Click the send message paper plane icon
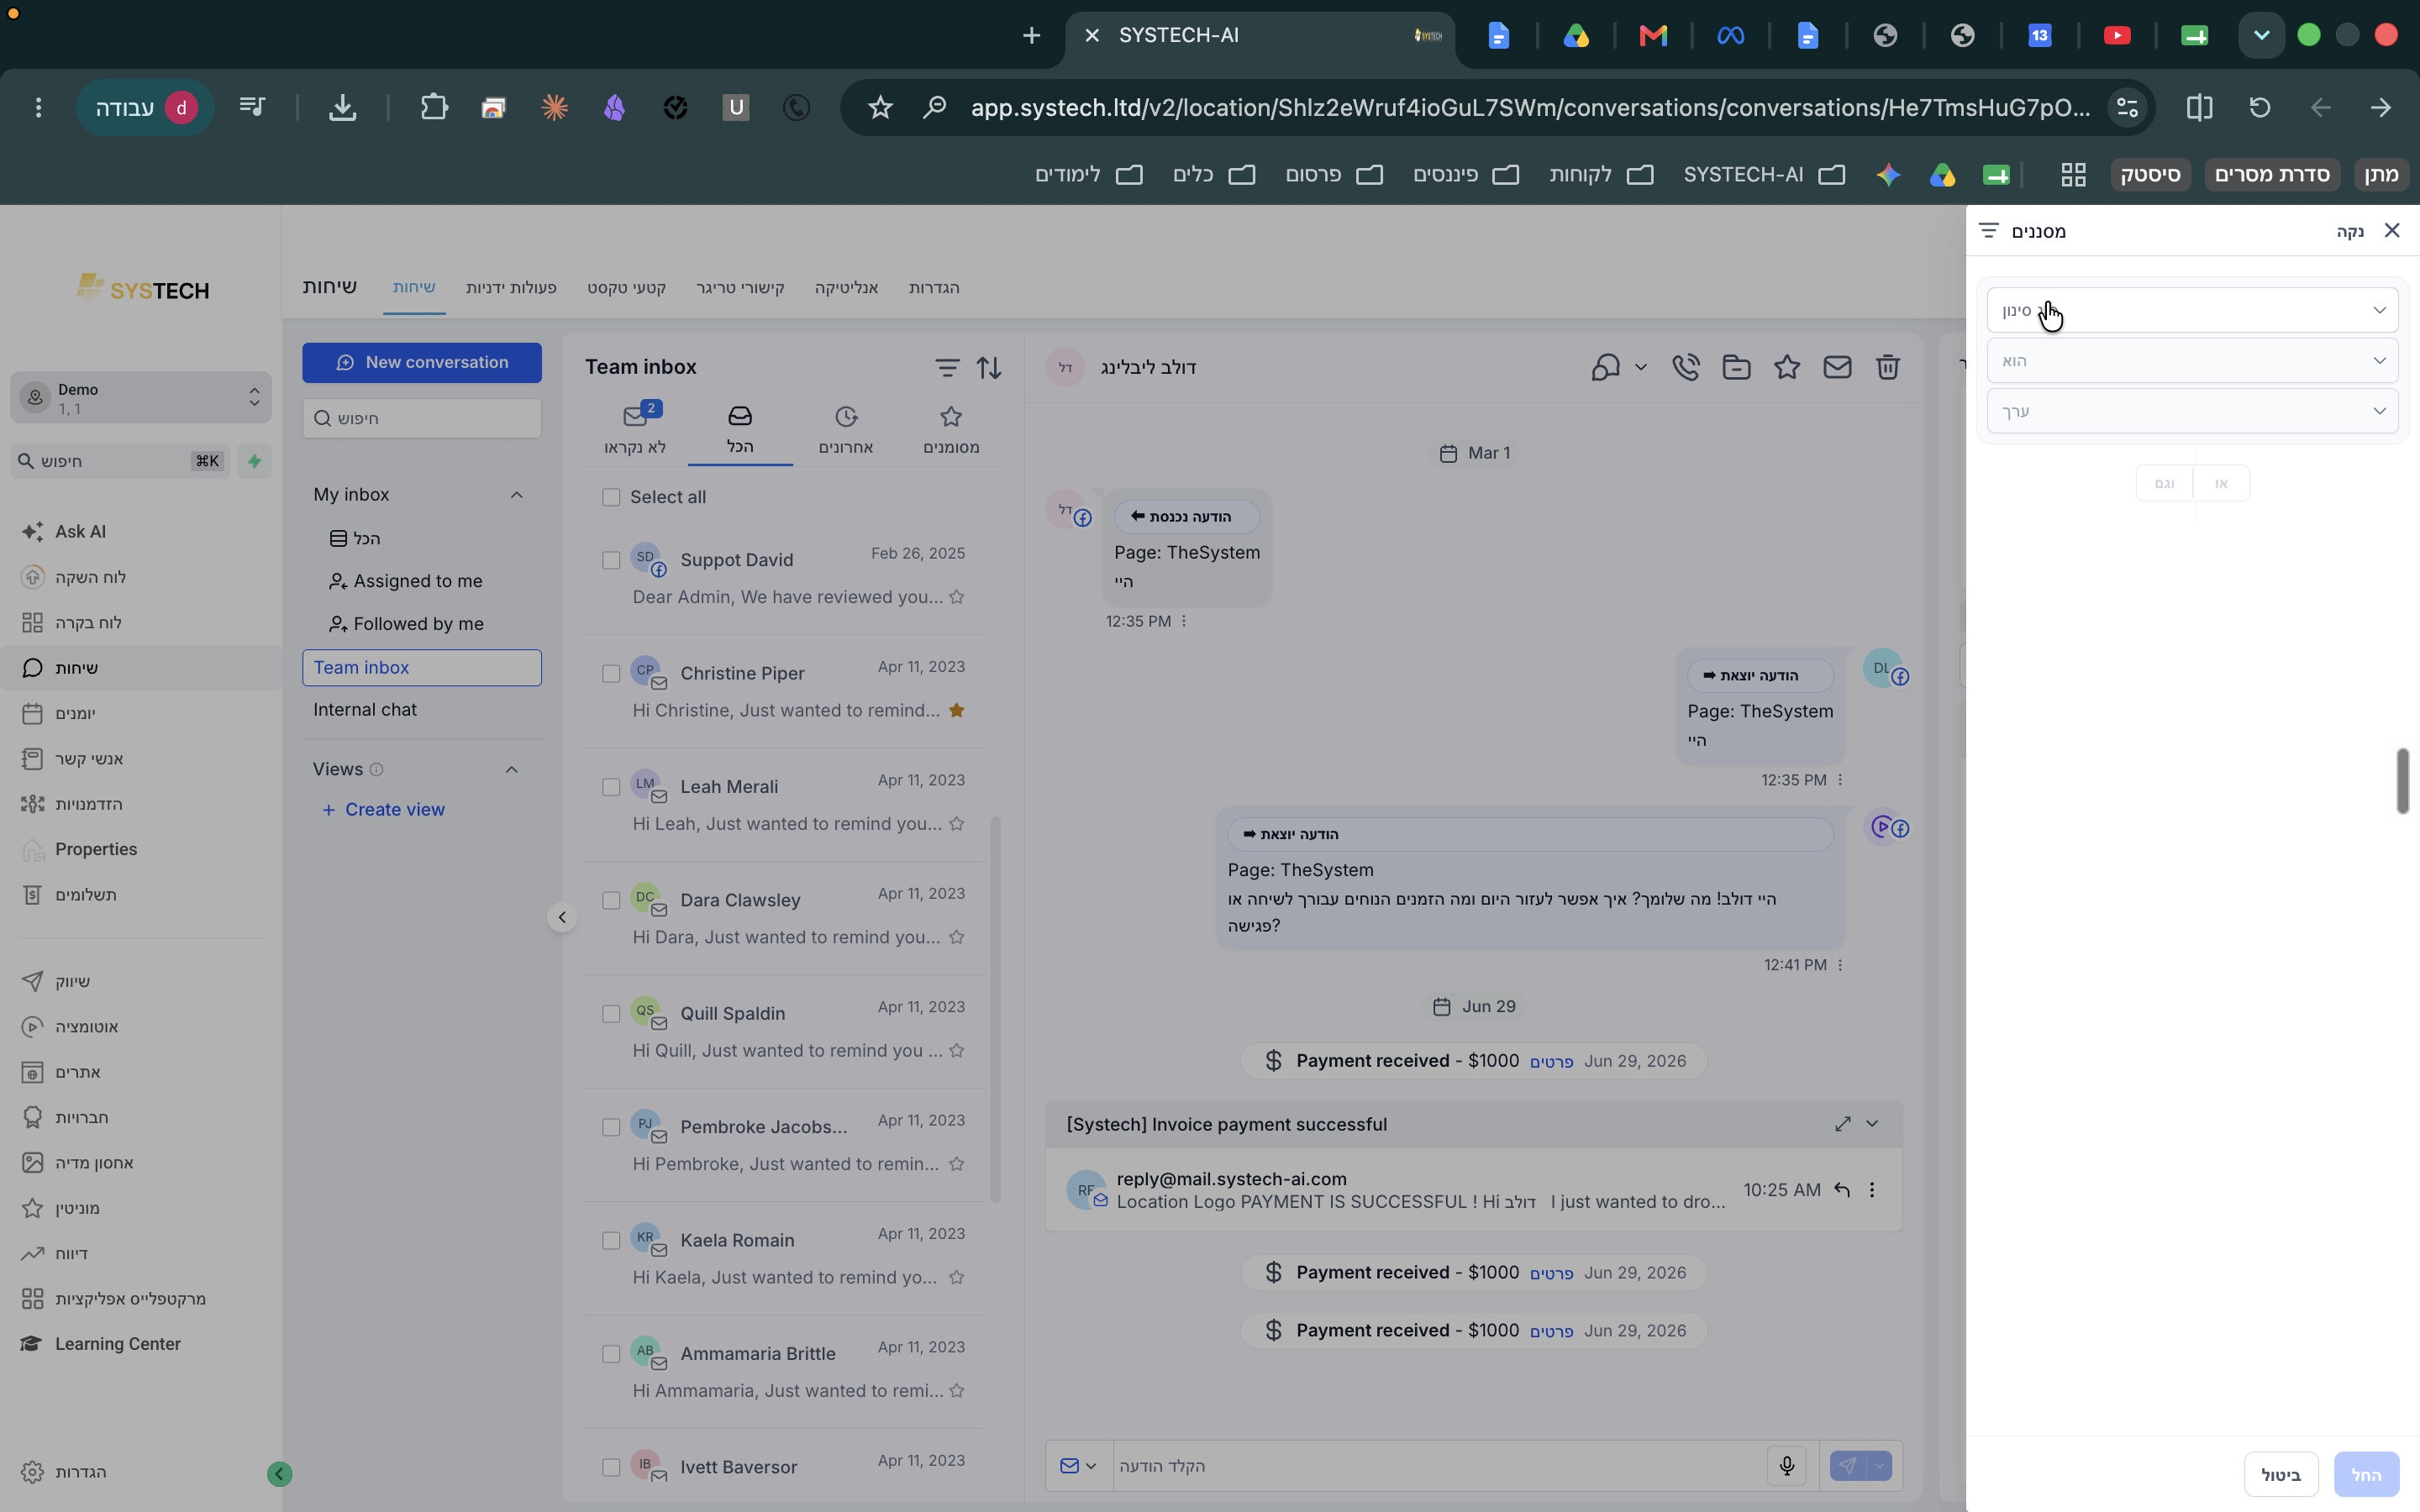 pyautogui.click(x=1847, y=1466)
